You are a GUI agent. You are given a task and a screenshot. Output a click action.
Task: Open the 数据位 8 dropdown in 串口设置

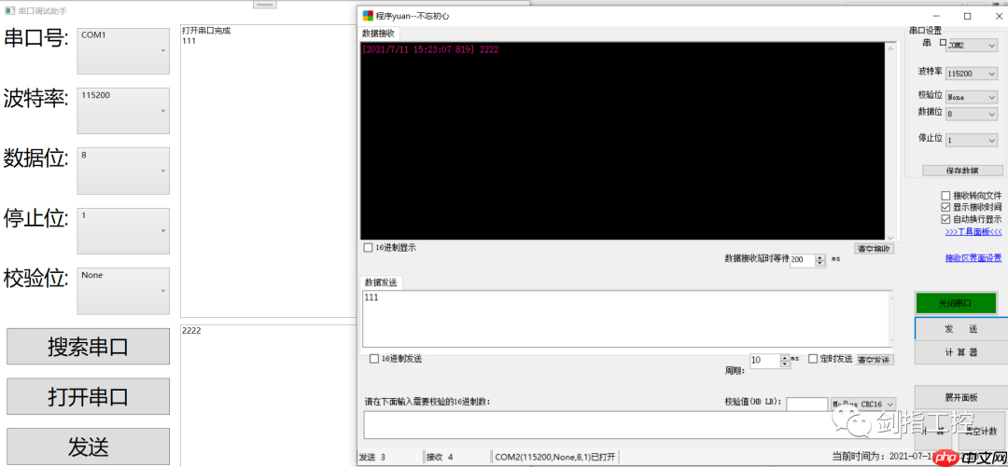pos(972,114)
